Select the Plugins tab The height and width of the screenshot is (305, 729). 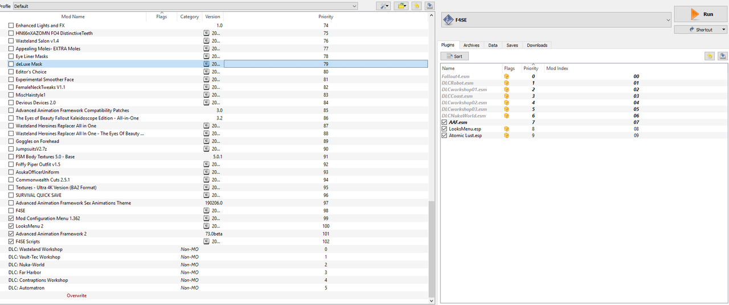448,45
